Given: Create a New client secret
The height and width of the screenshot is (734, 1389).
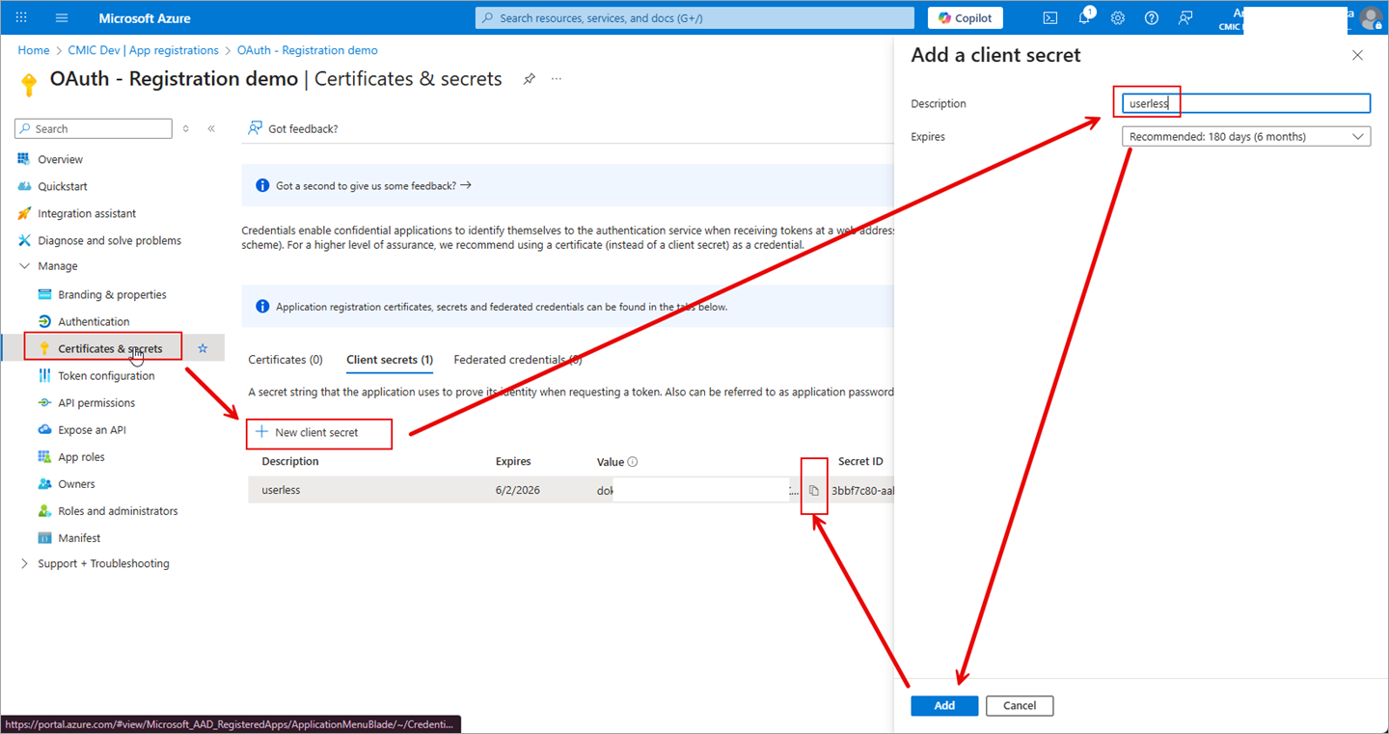Looking at the screenshot, I should (x=318, y=433).
